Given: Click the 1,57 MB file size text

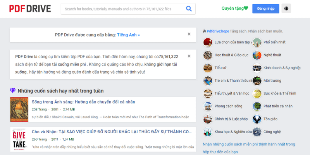Looking at the screenshot, I should pyautogui.click(x=68, y=139).
